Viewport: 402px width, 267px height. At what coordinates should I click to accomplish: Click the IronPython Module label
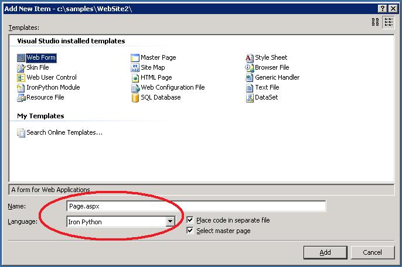(x=53, y=87)
